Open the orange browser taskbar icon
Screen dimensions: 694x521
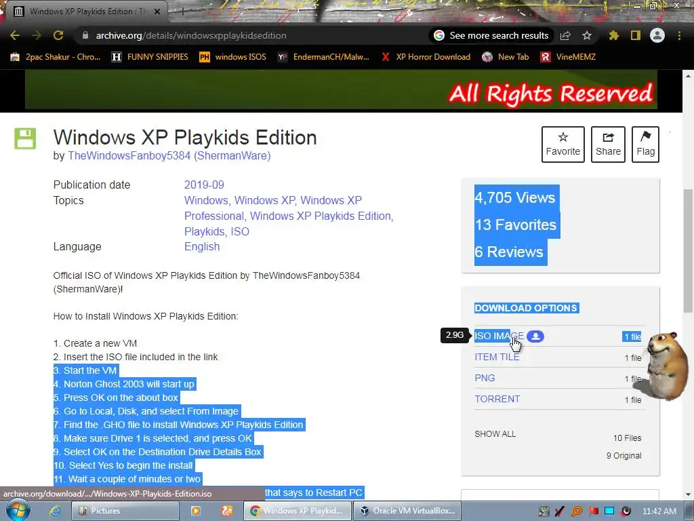pos(226,511)
